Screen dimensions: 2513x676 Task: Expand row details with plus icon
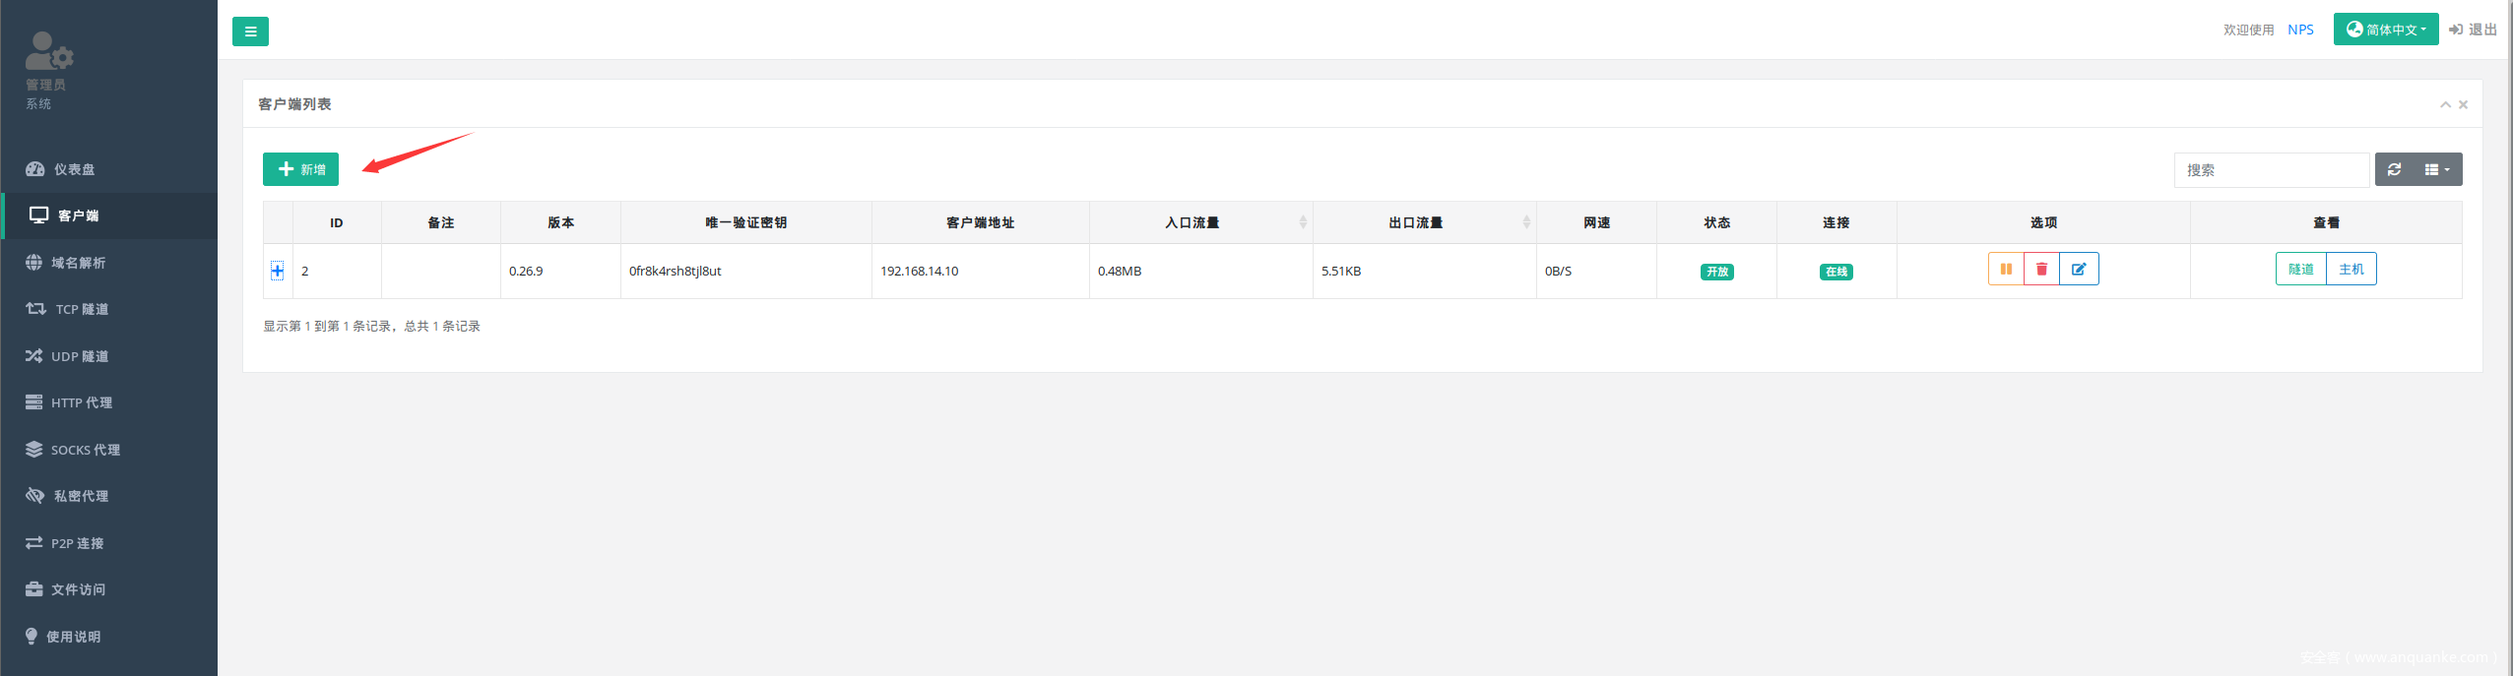(278, 272)
